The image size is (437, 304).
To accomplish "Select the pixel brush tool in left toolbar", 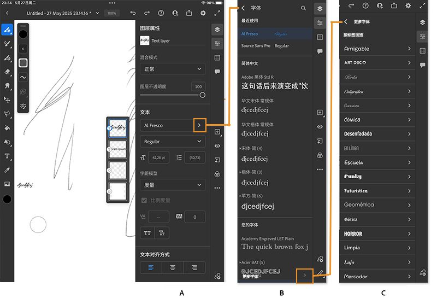I will pyautogui.click(x=7, y=30).
